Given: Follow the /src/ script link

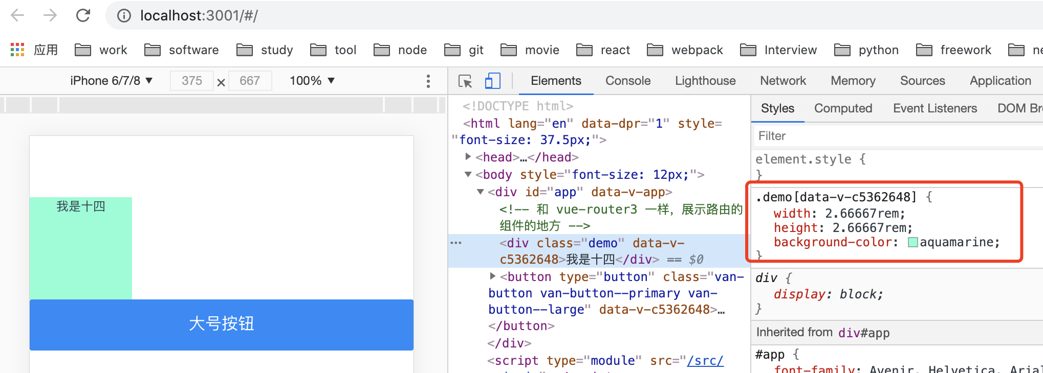Looking at the screenshot, I should 705,361.
